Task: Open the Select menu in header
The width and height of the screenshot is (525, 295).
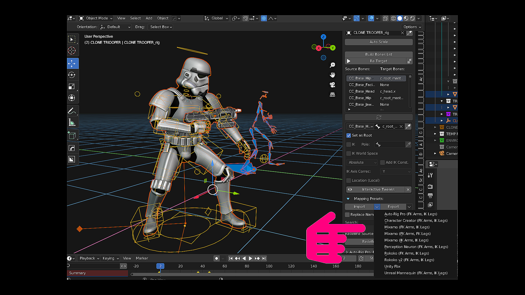Action: pyautogui.click(x=135, y=18)
